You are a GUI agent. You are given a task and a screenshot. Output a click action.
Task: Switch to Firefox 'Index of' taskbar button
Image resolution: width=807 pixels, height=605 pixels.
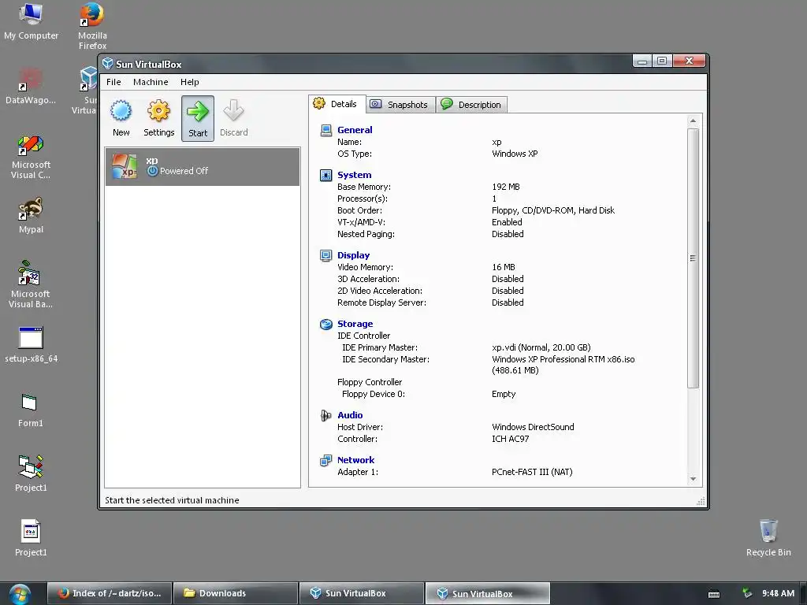click(x=110, y=593)
